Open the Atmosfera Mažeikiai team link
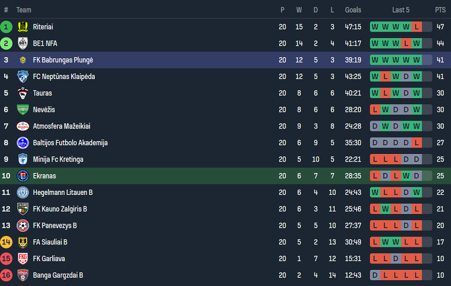This screenshot has width=451, height=286. (61, 126)
